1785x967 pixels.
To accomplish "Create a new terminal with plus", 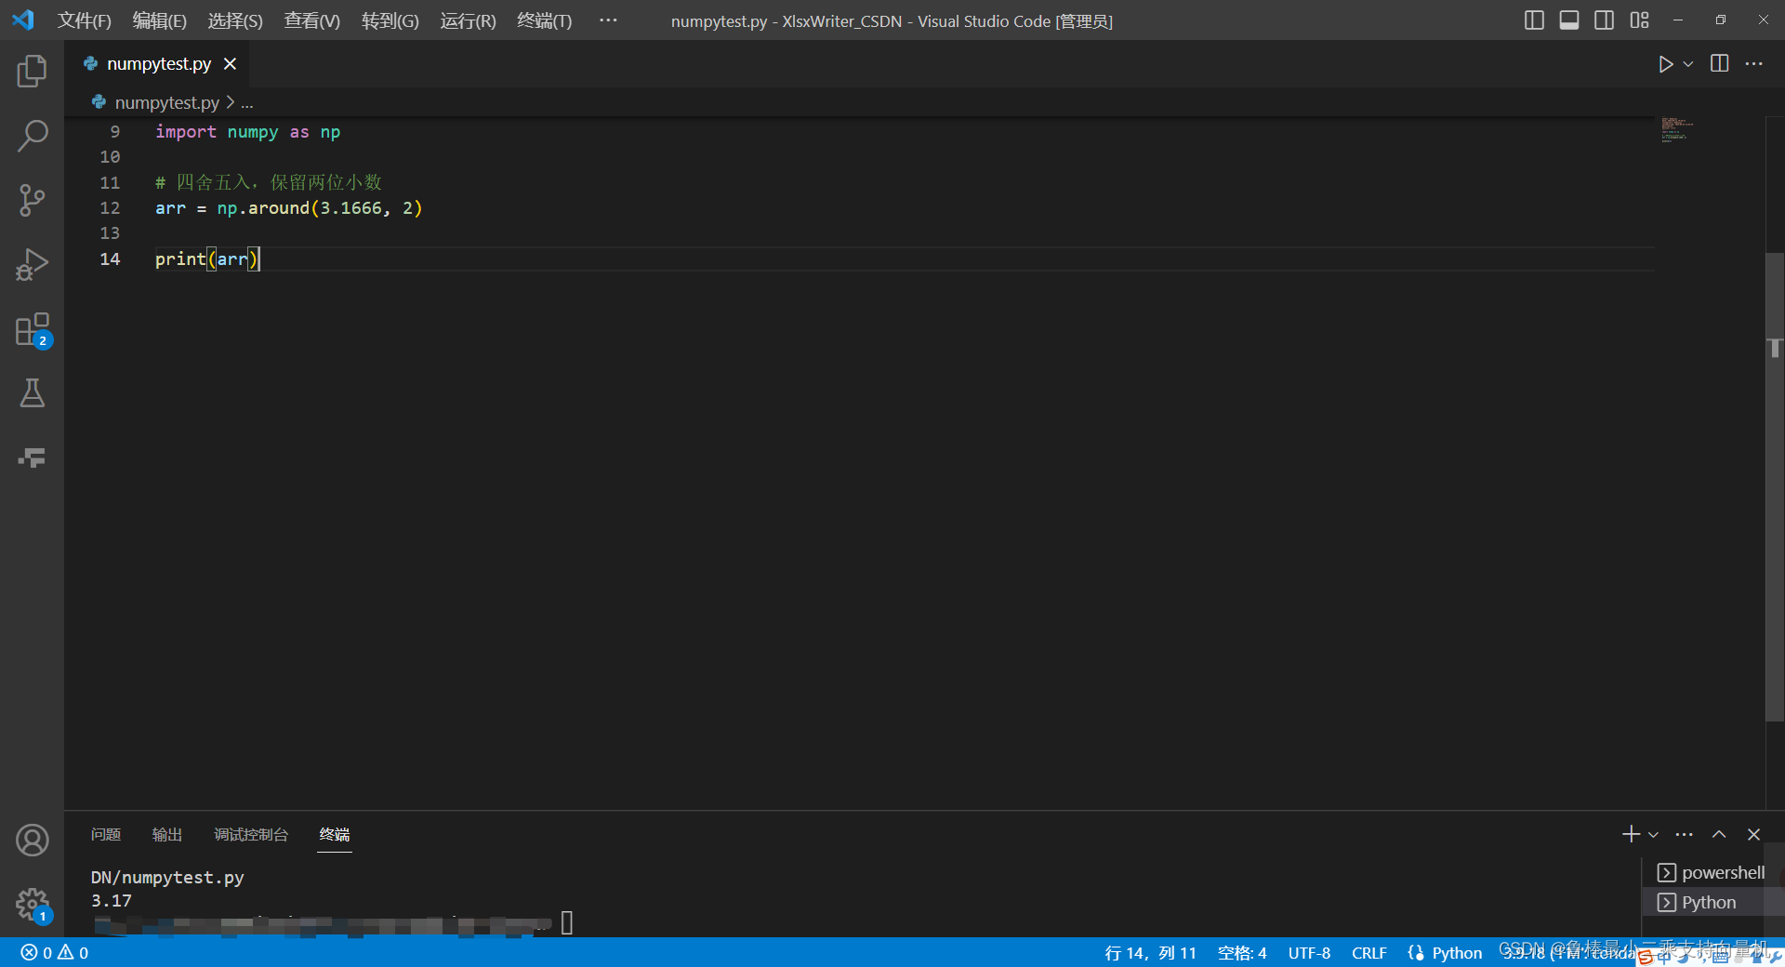I will point(1631,834).
